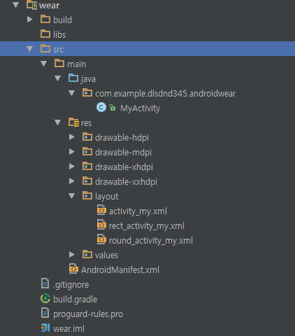The width and height of the screenshot is (295, 336).
Task: Select the AndroidManifest.xml file name
Action: pyautogui.click(x=120, y=270)
